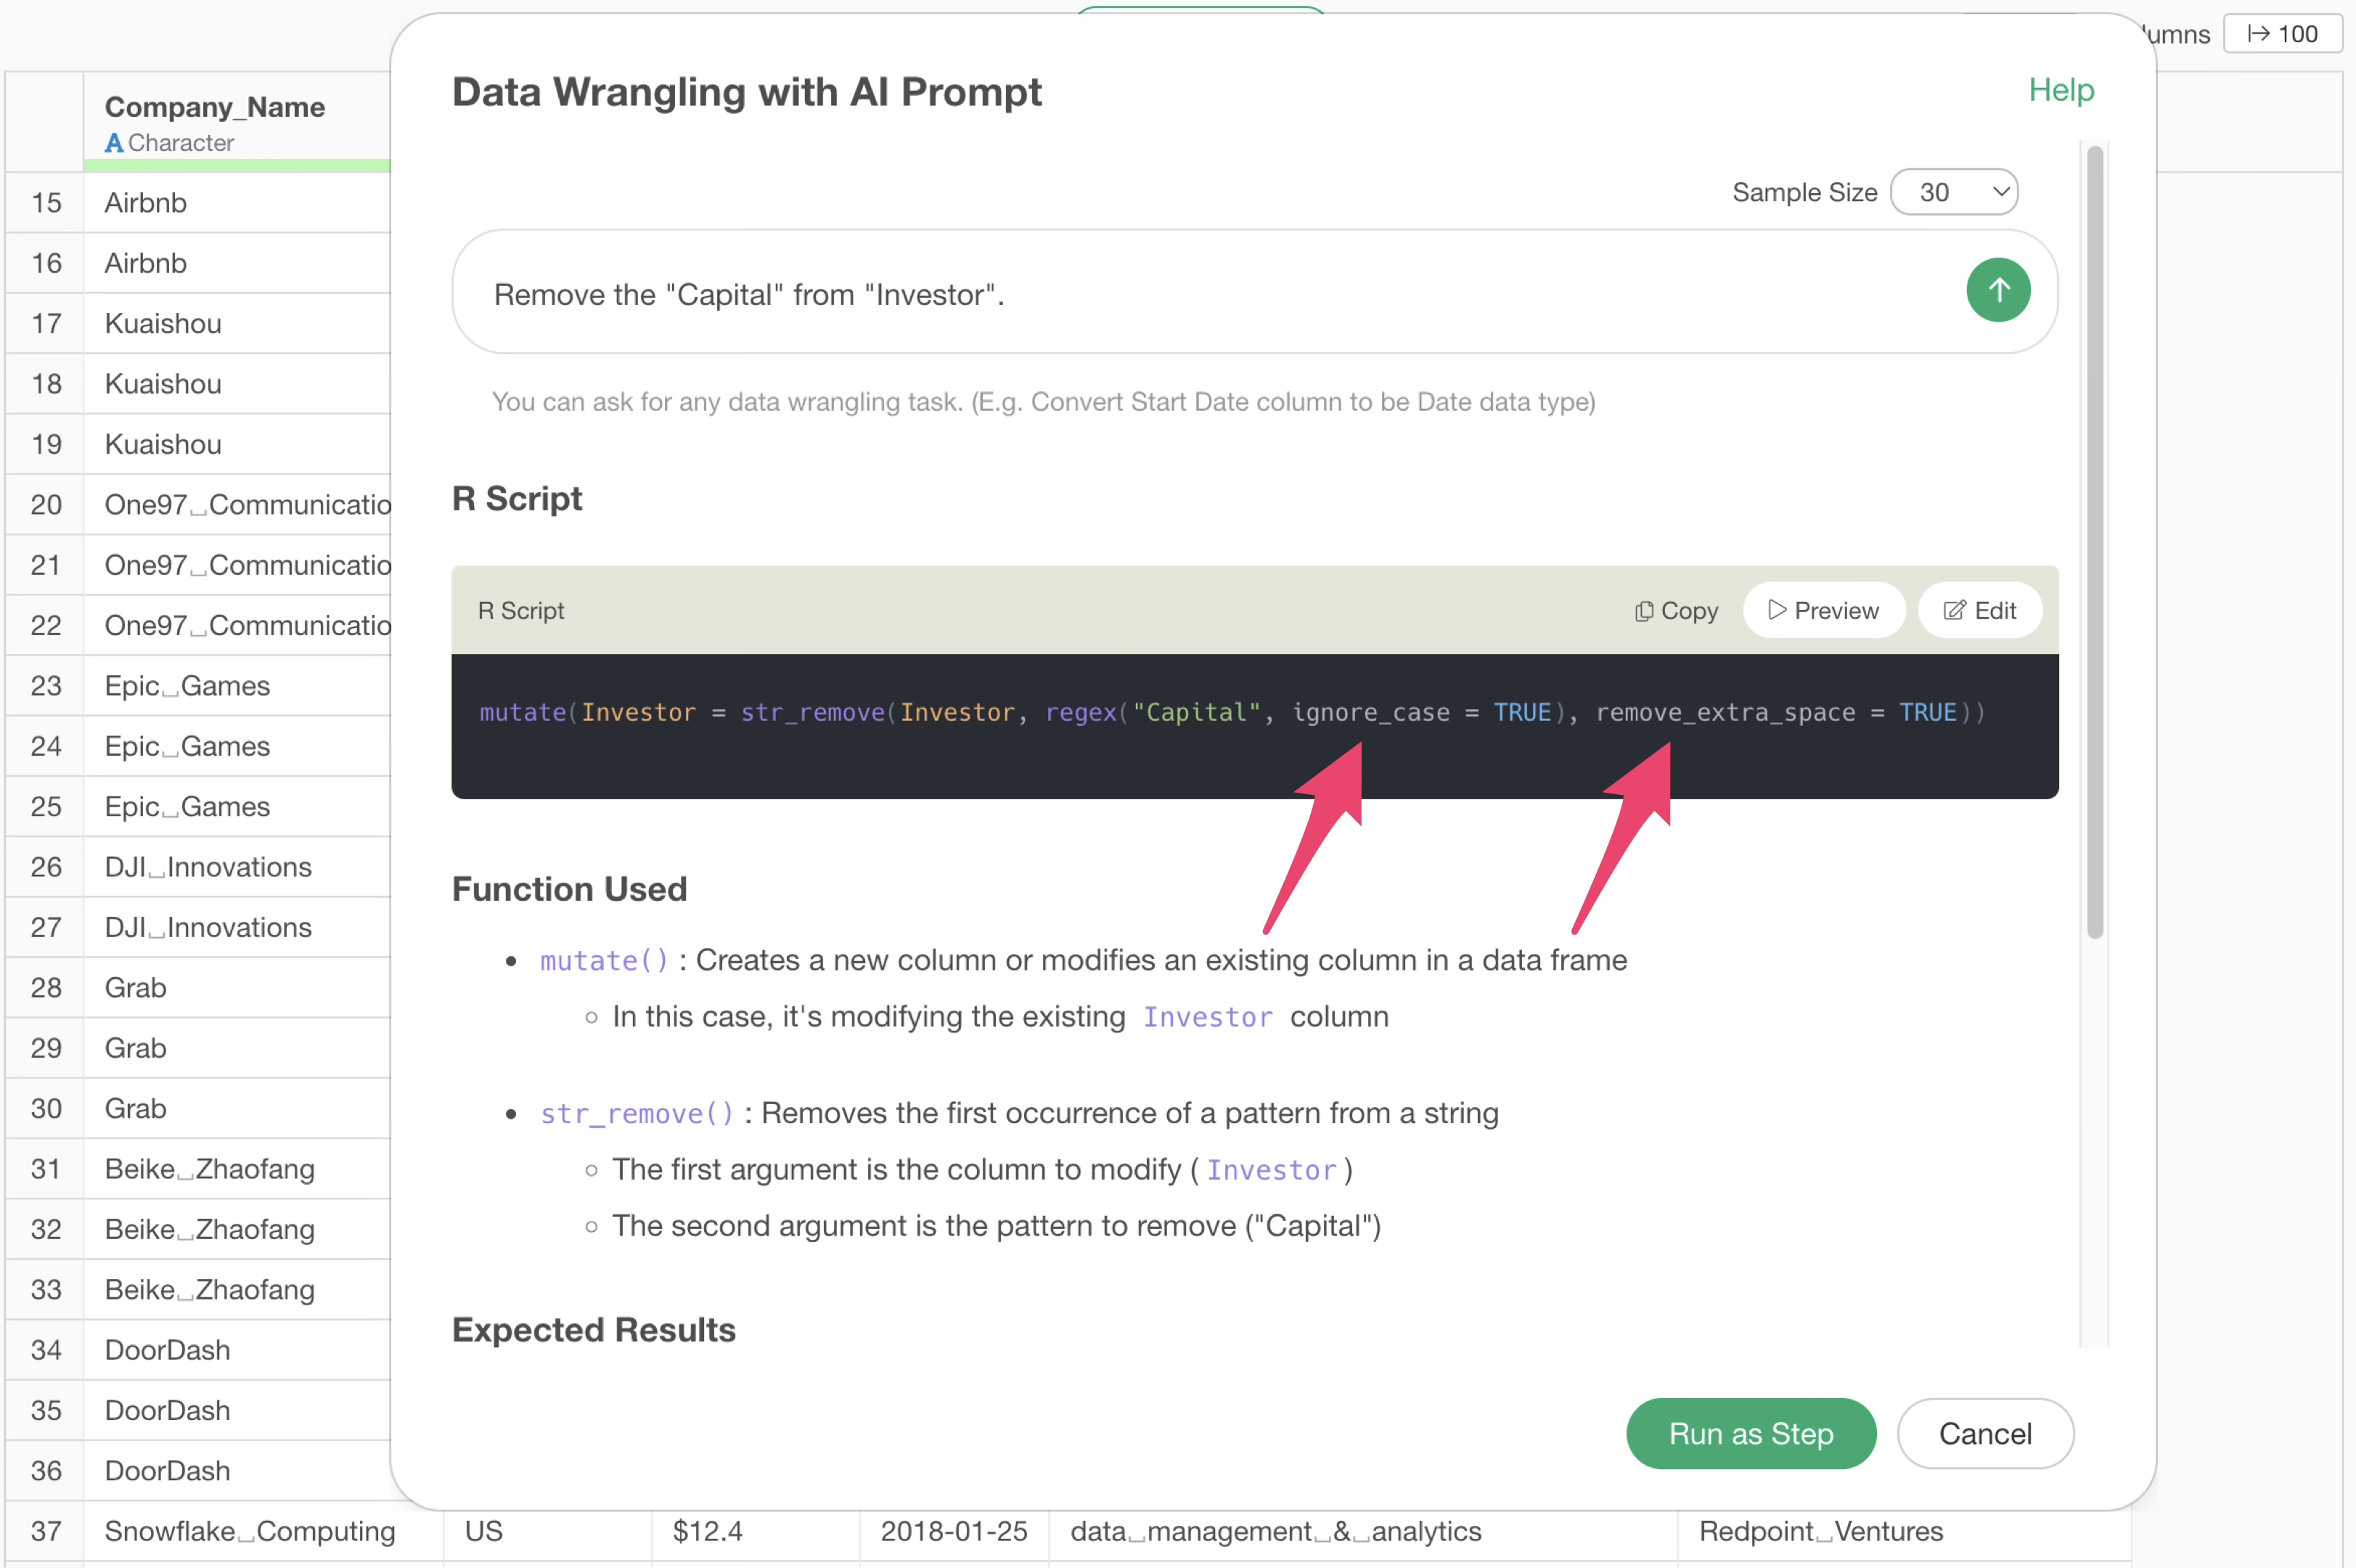This screenshot has height=1568, width=2356.
Task: Edit the R Script
Action: coord(1979,611)
